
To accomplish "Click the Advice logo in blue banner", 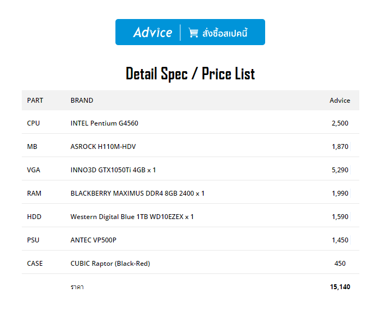I will [x=152, y=32].
